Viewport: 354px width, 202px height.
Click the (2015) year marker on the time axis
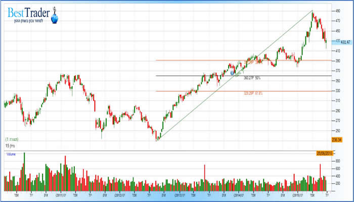297,194
